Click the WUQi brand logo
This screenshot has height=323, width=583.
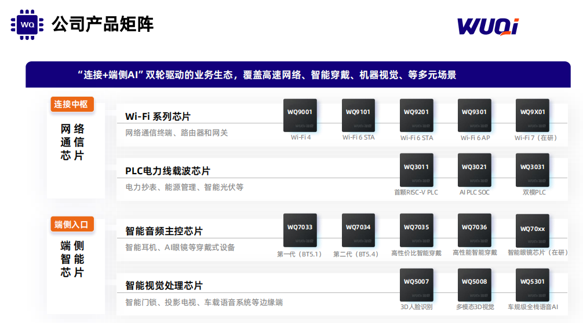tap(488, 27)
